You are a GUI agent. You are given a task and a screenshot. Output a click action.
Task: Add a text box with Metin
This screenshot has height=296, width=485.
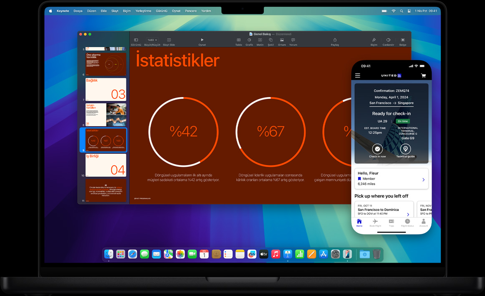260,42
